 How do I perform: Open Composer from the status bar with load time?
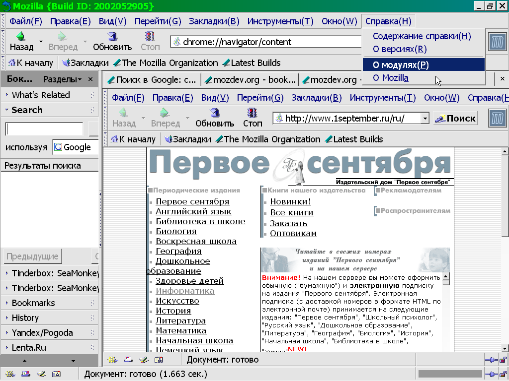click(x=41, y=374)
